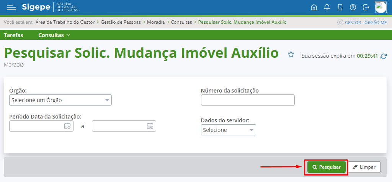Click Pesquisar Solic. Mudança Imóvel Auxílio breadcrumb
392x182 pixels.
[242, 22]
